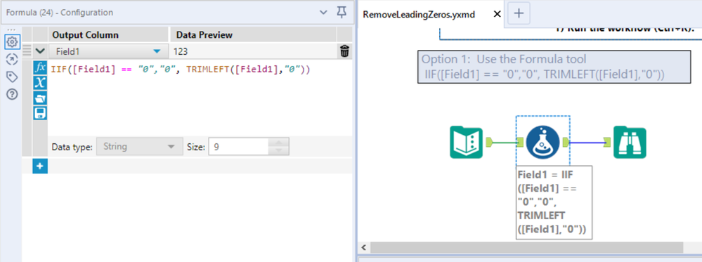Image resolution: width=702 pixels, height=262 pixels.
Task: Open the X columns and constants list
Action: coord(40,82)
